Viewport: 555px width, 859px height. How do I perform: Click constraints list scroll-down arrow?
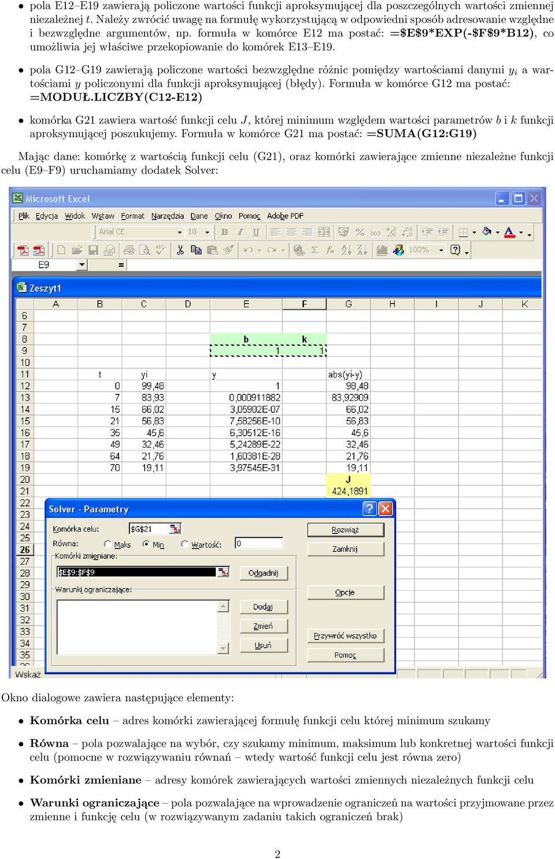point(224,649)
